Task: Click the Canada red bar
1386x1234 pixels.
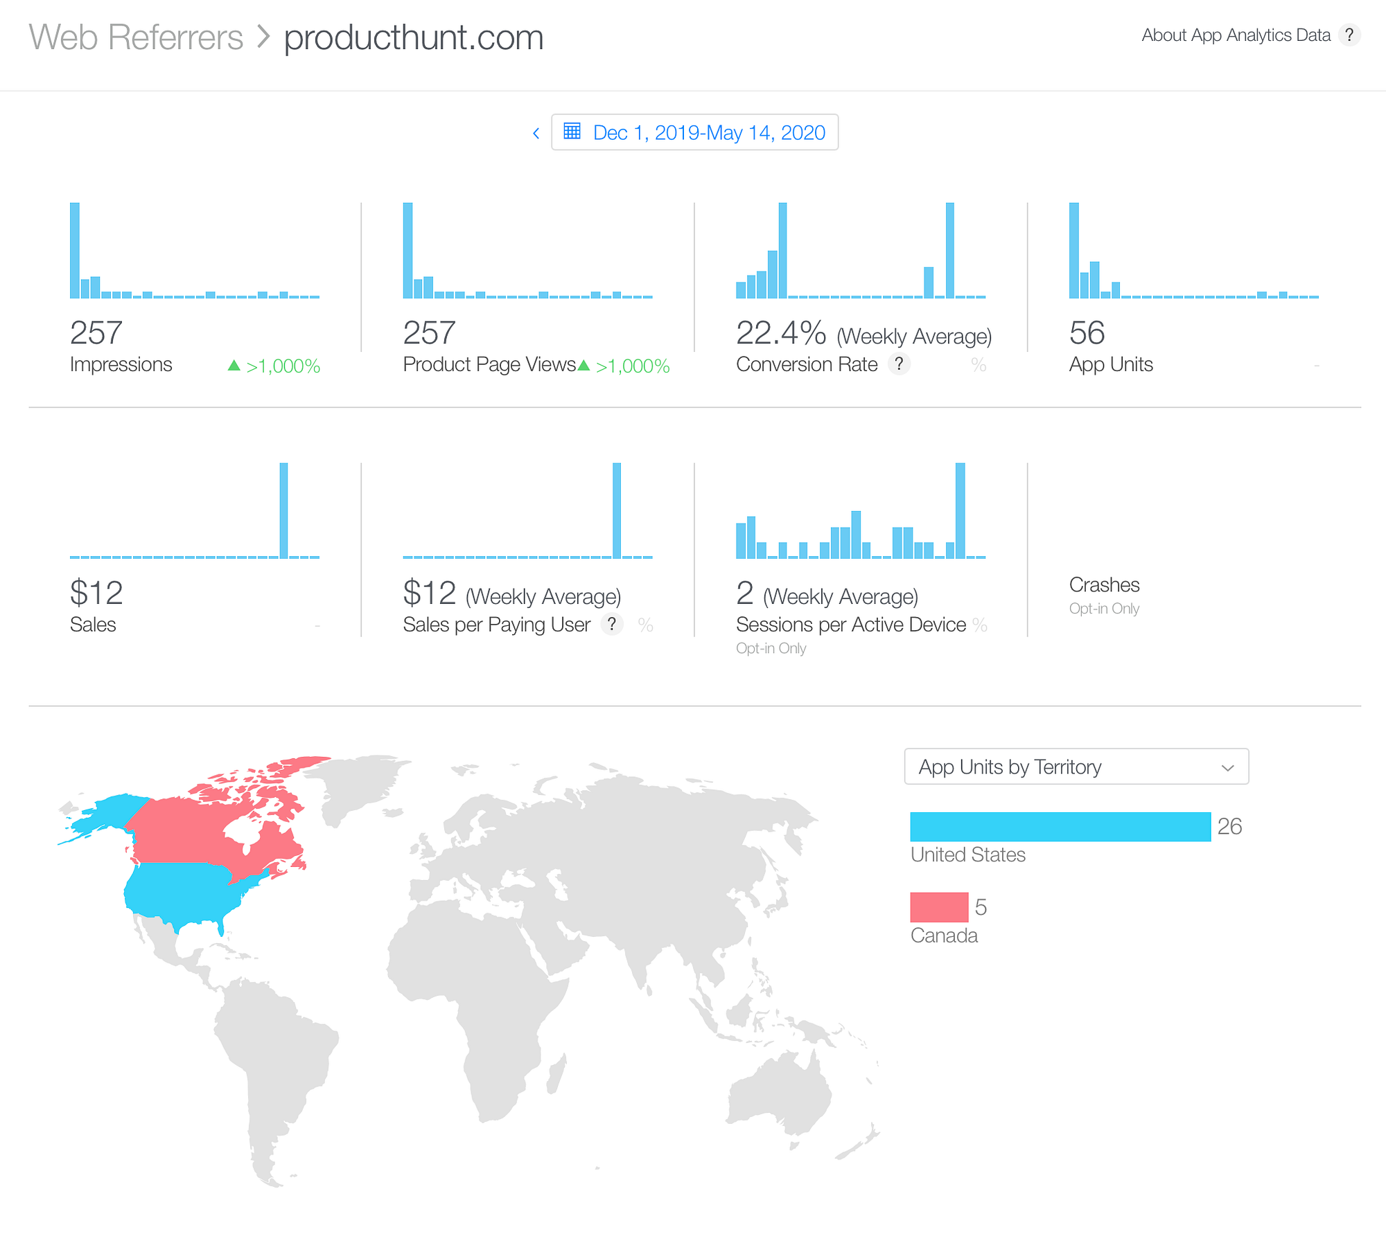Action: pos(938,907)
